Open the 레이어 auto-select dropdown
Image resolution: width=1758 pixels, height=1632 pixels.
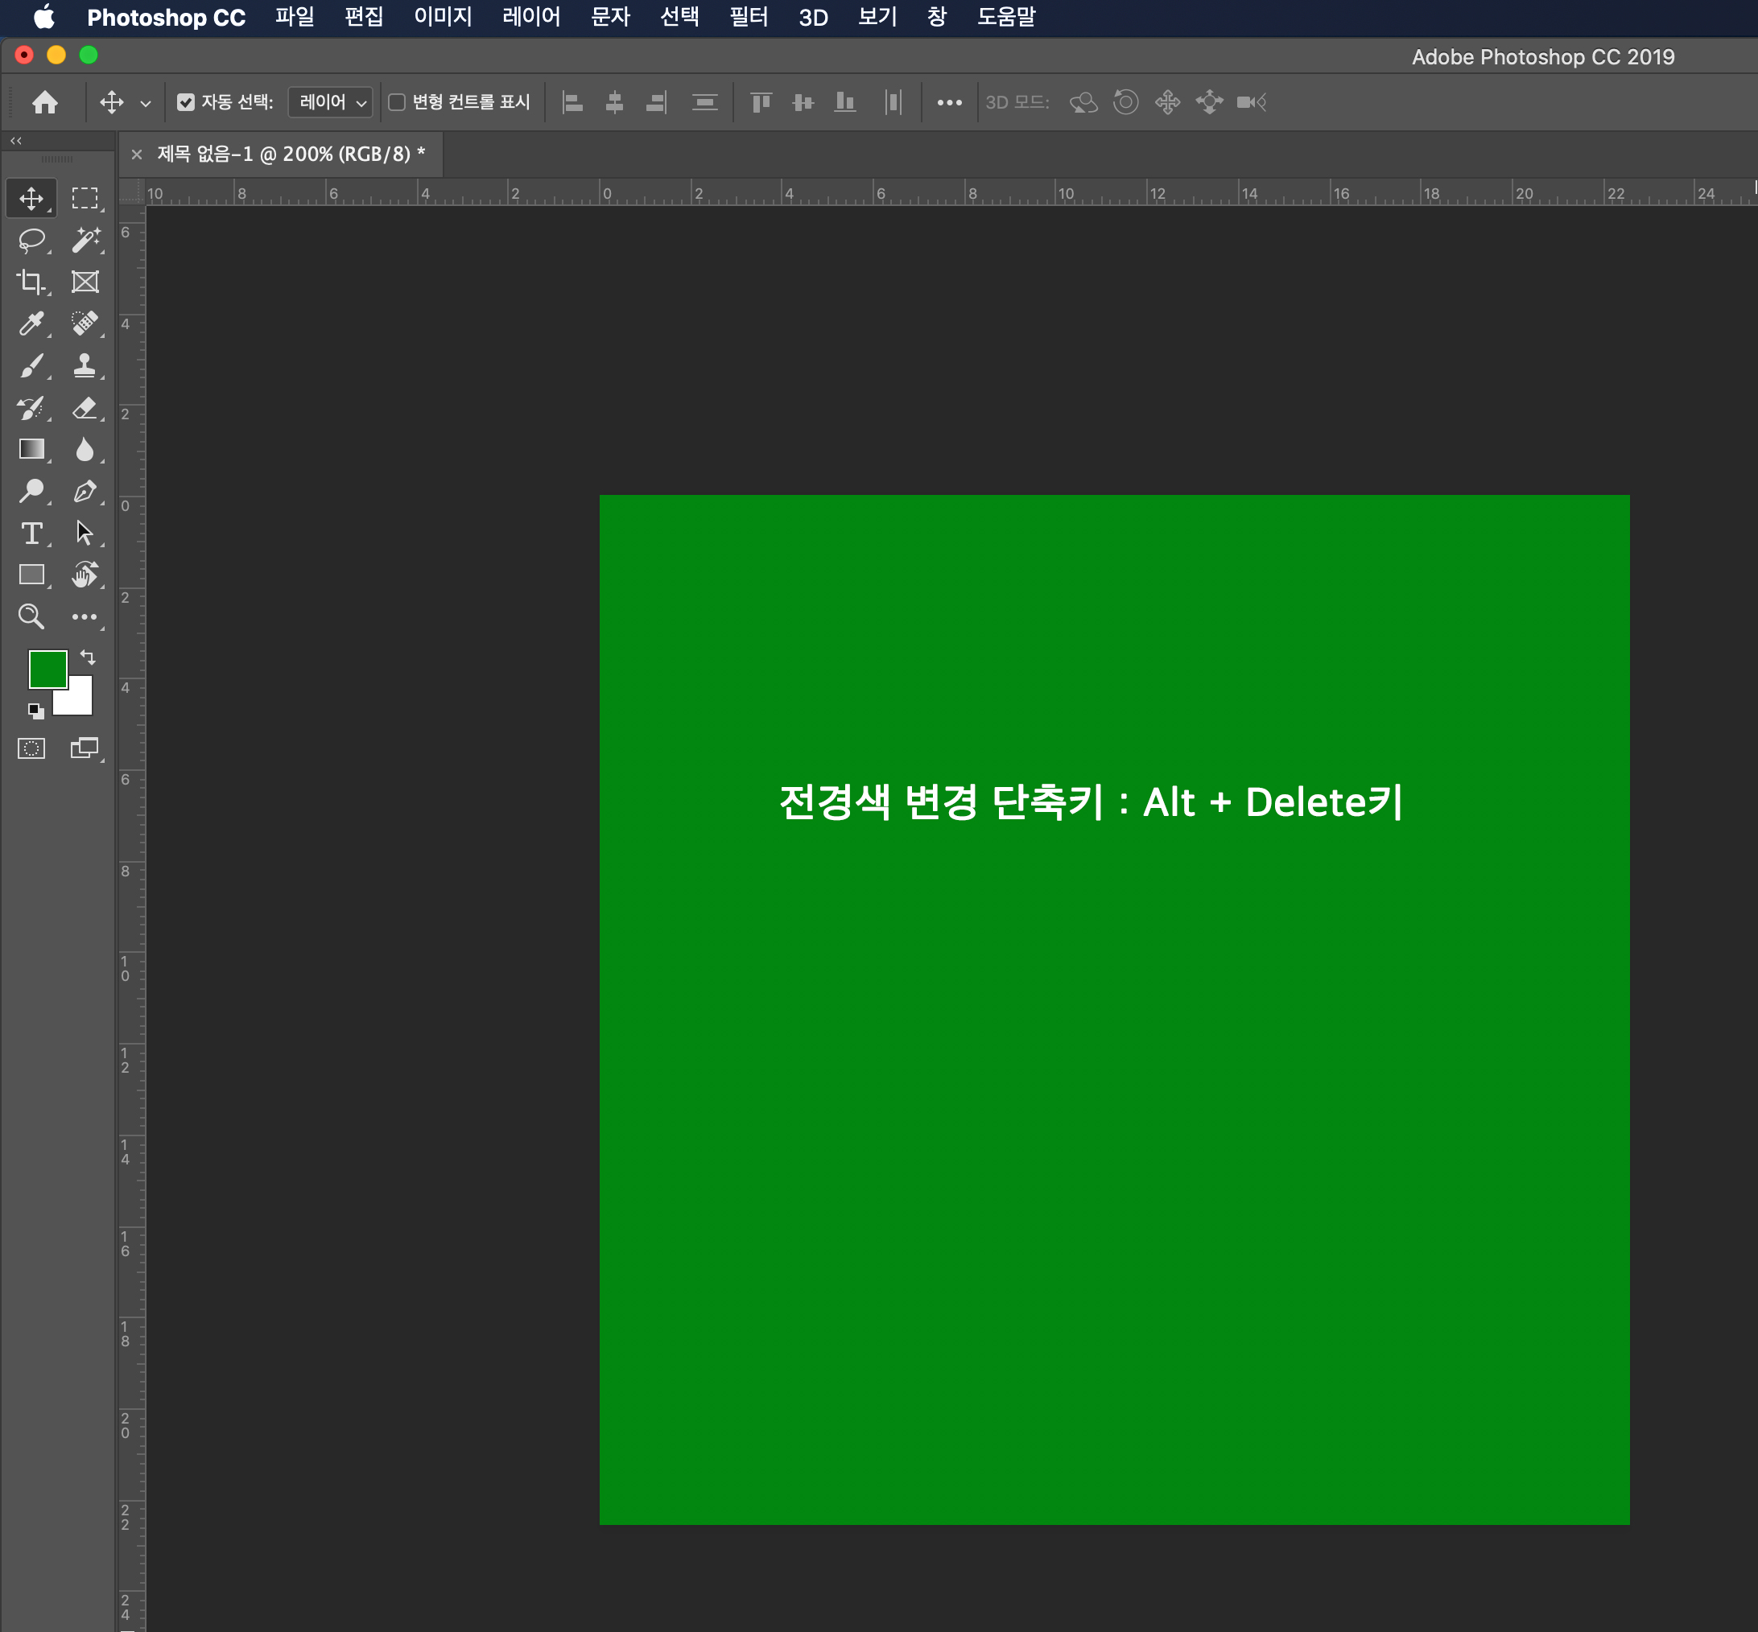(x=330, y=102)
